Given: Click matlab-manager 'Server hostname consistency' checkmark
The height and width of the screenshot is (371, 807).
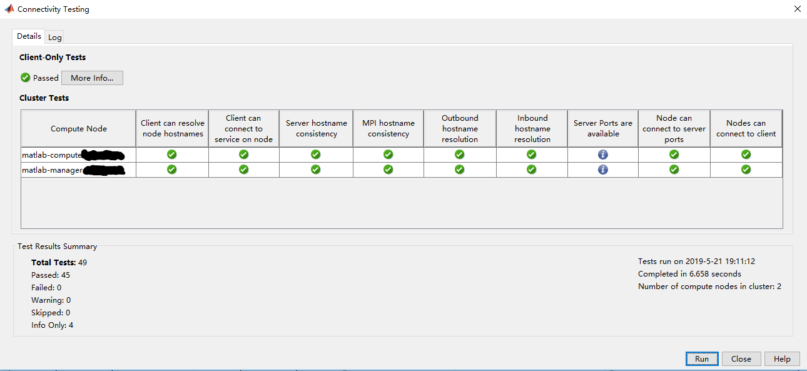Looking at the screenshot, I should click(316, 170).
